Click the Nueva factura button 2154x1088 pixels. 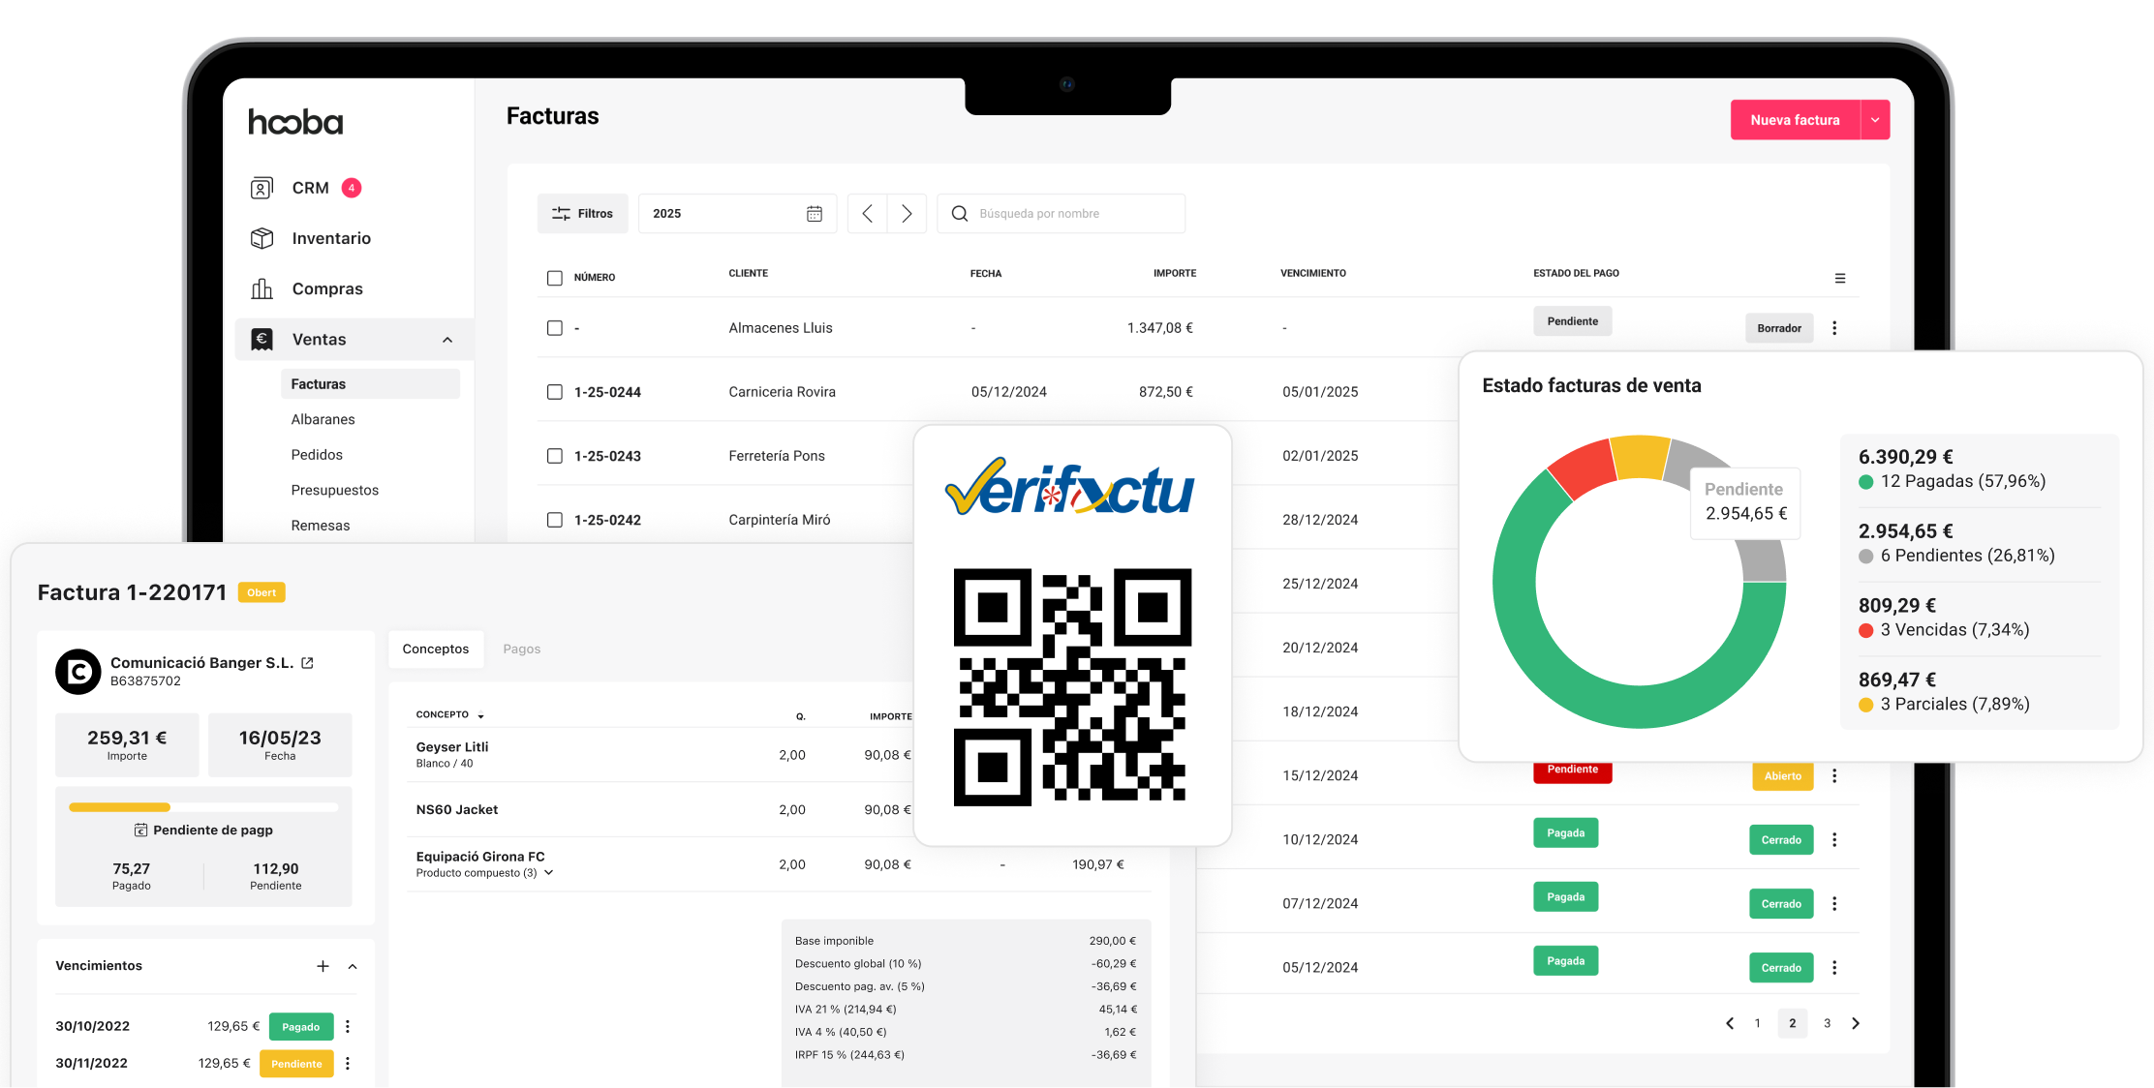click(1795, 120)
